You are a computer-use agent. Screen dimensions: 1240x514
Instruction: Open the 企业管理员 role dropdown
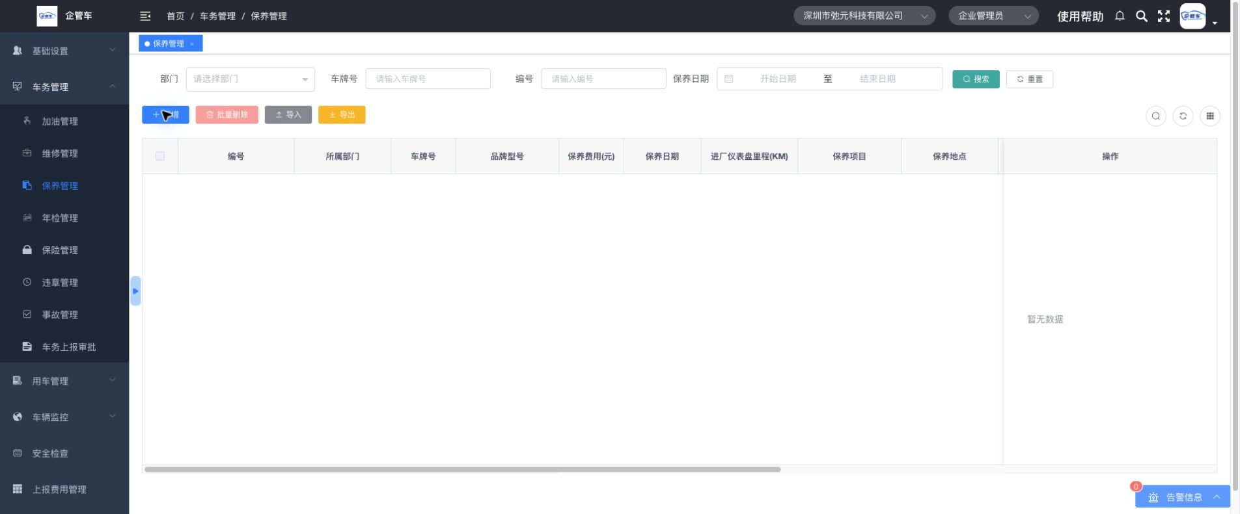click(x=993, y=16)
